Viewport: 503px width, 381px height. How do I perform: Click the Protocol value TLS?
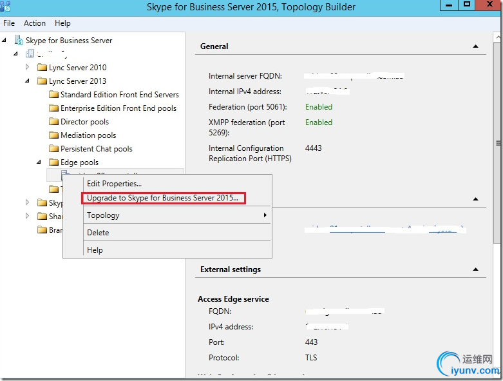(x=311, y=358)
